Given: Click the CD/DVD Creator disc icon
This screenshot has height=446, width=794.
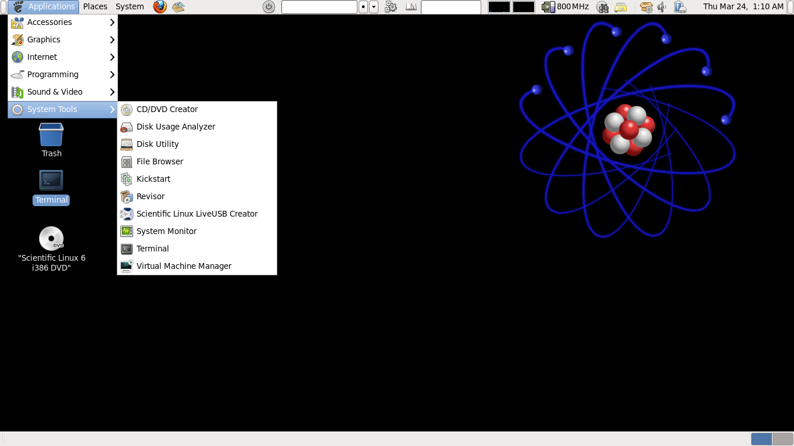Looking at the screenshot, I should (x=127, y=109).
